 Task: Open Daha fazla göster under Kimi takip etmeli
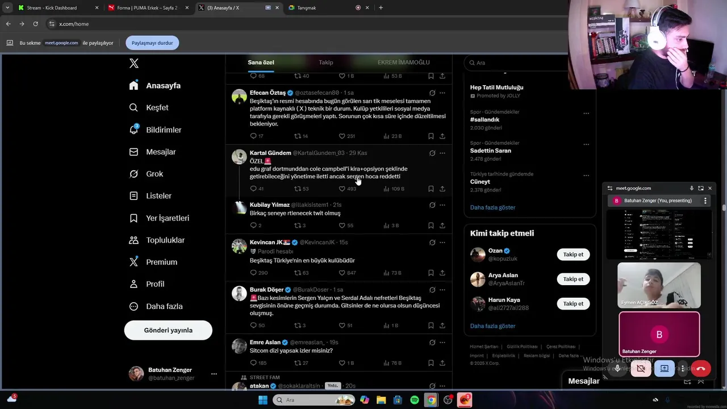click(x=492, y=326)
